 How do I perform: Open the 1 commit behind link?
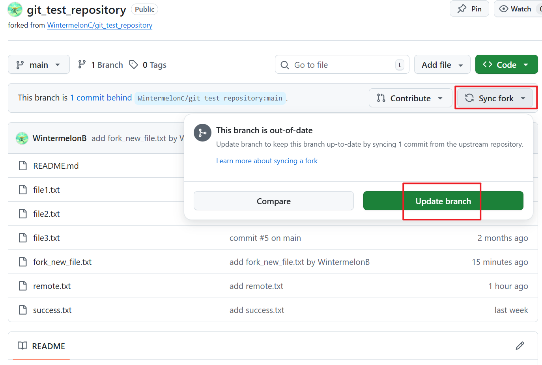point(101,98)
